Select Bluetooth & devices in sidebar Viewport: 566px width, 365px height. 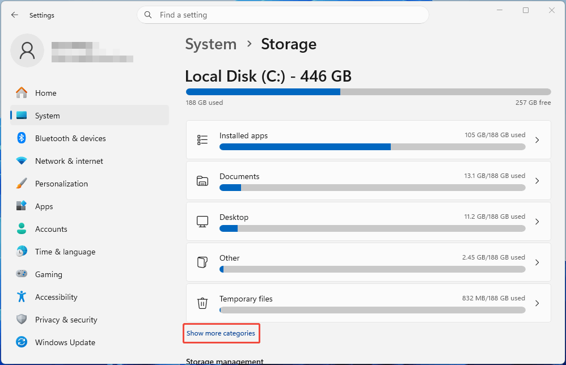[90, 138]
